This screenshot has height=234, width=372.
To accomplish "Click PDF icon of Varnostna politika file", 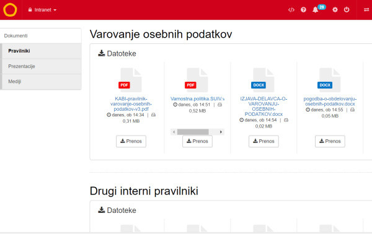I will 197,80.
